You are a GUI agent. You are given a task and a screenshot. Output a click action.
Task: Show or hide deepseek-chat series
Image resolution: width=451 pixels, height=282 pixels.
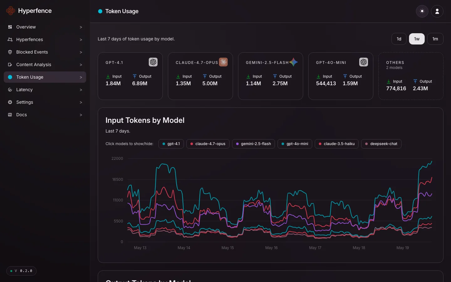[x=381, y=144]
